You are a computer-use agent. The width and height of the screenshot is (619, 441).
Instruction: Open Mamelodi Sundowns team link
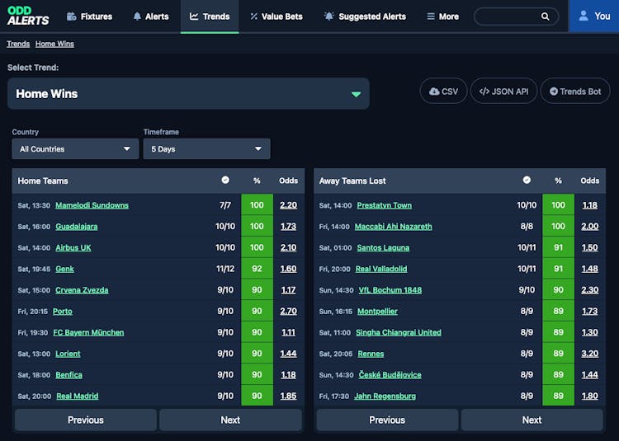(x=92, y=205)
